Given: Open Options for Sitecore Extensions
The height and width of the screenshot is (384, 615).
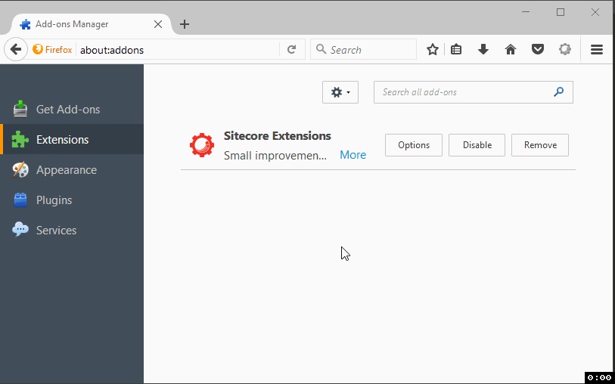Looking at the screenshot, I should pyautogui.click(x=413, y=145).
